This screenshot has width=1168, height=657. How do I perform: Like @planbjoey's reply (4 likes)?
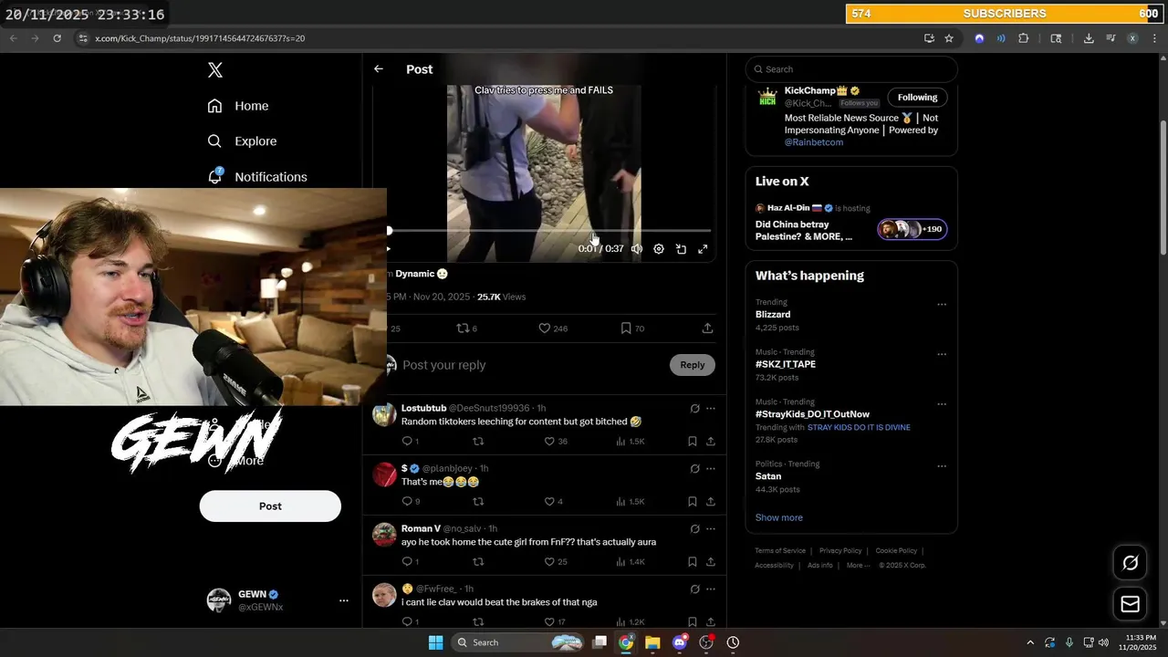[x=553, y=502]
